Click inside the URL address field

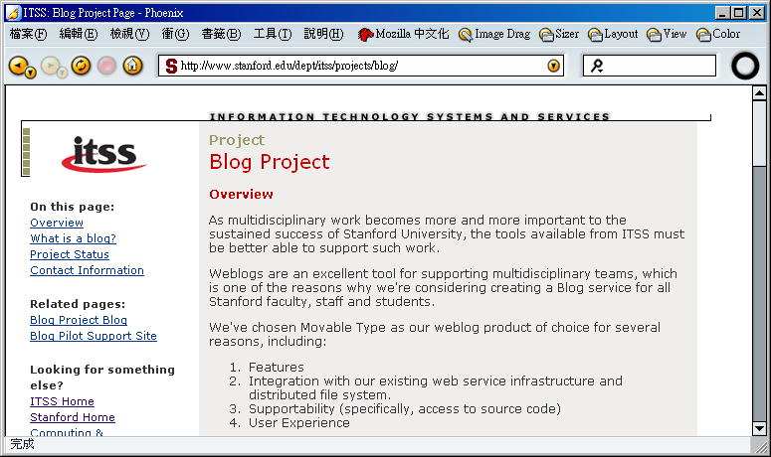coord(361,66)
